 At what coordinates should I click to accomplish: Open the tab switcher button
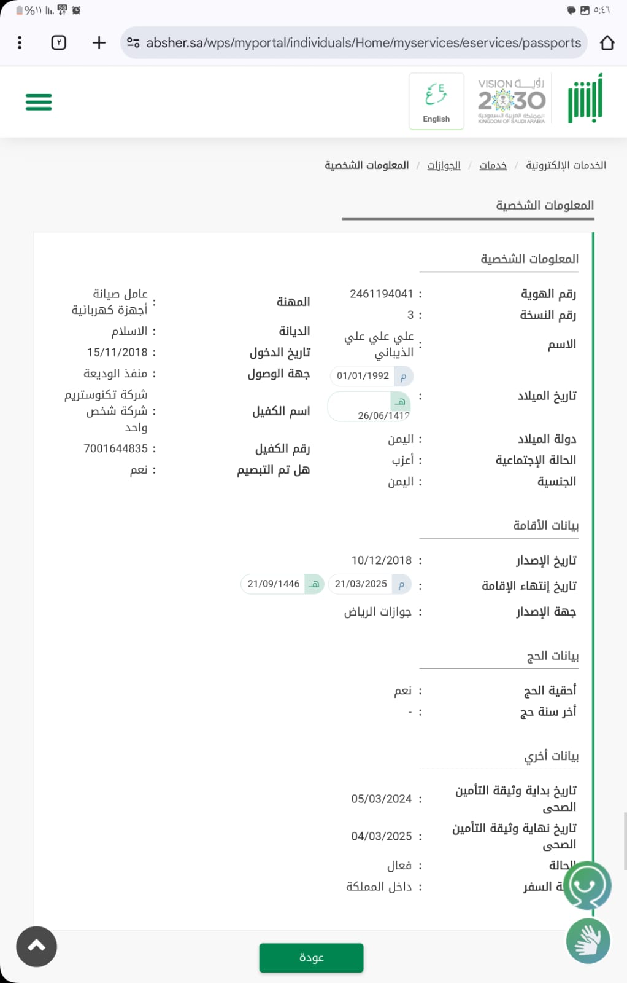tap(58, 42)
